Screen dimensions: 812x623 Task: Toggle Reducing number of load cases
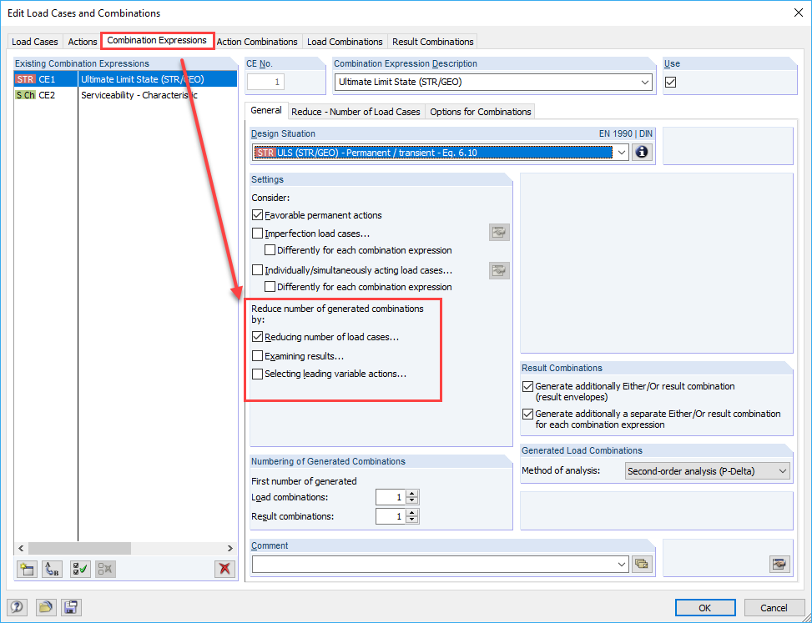coord(257,337)
